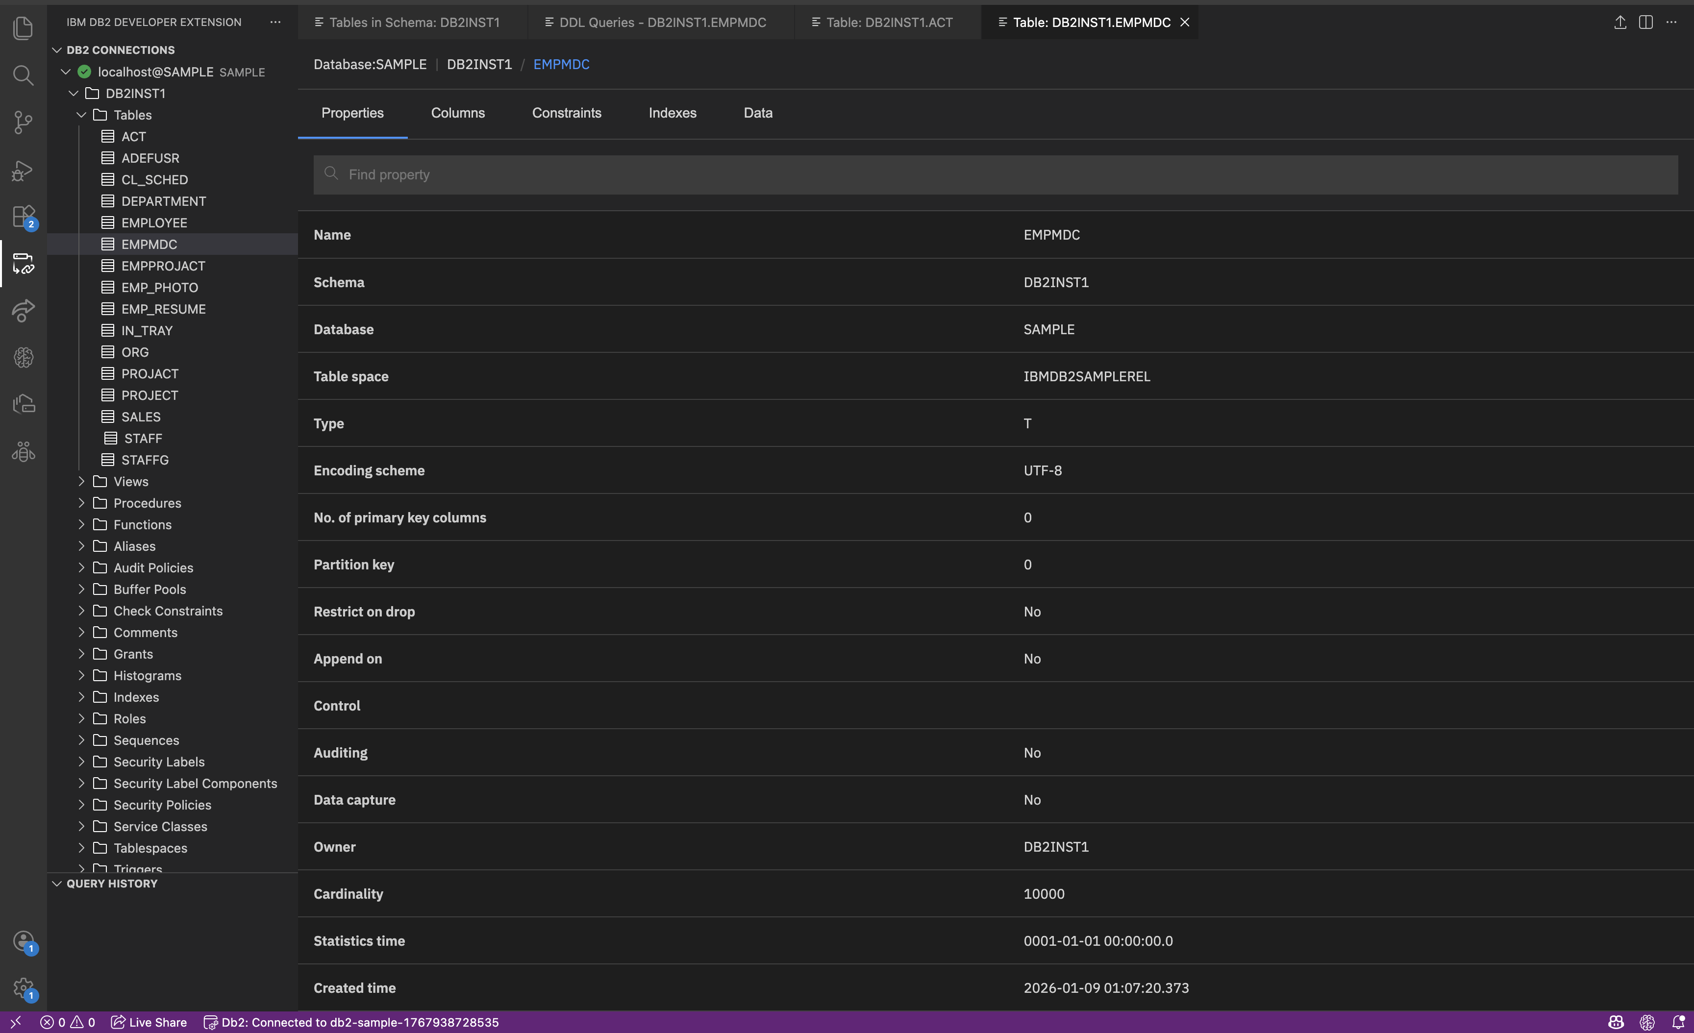The image size is (1694, 1033).
Task: Switch to the Columns tab
Action: point(457,113)
